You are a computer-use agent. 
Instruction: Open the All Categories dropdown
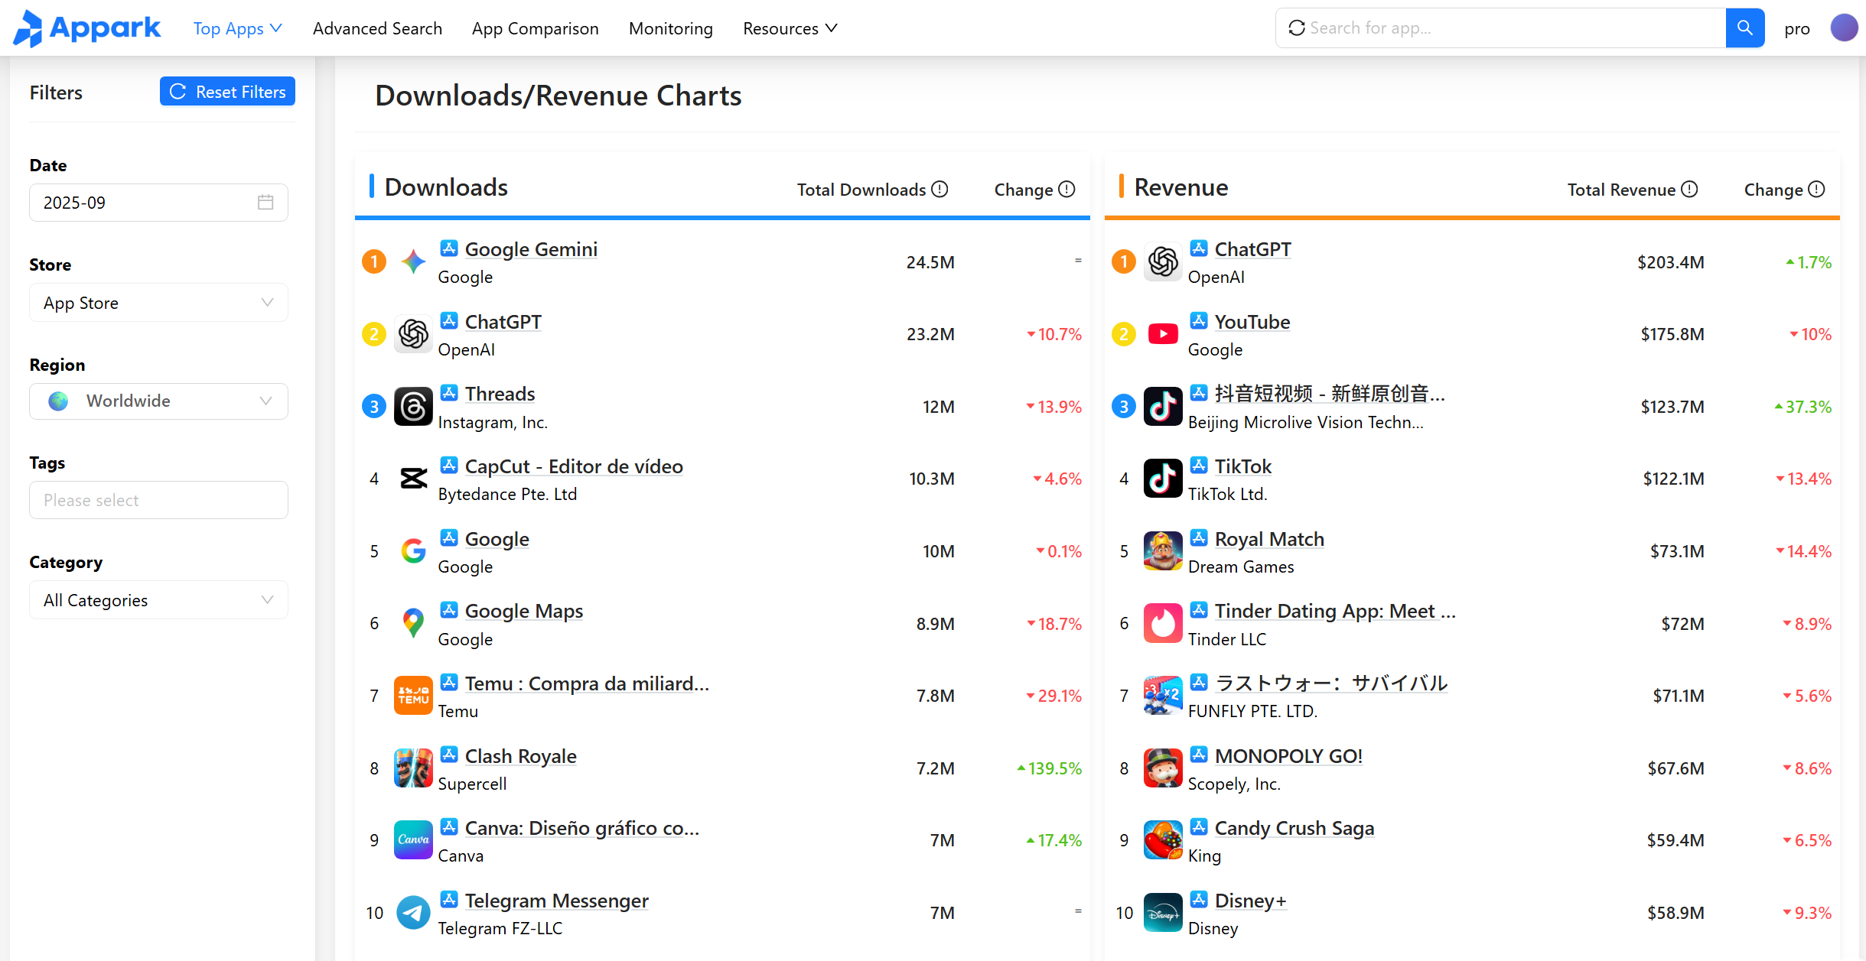(158, 600)
